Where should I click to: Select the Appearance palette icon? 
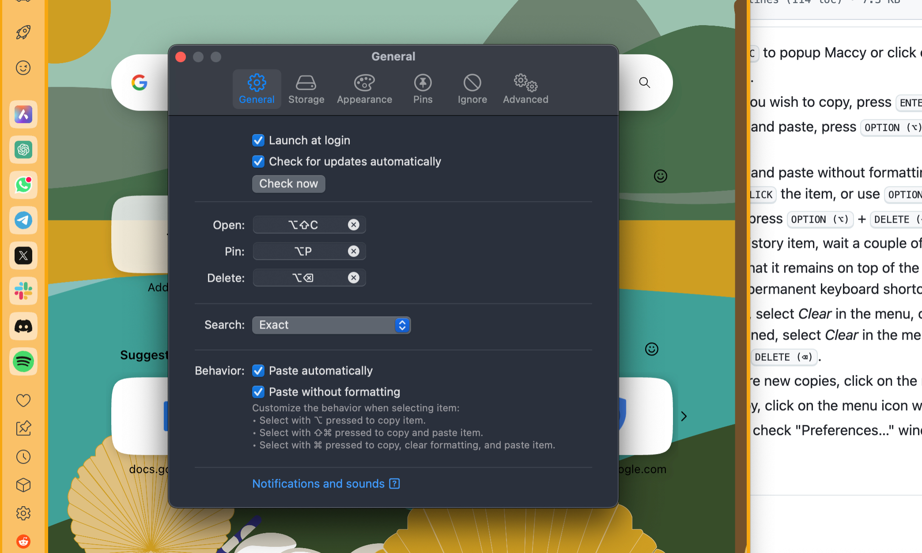click(x=364, y=88)
